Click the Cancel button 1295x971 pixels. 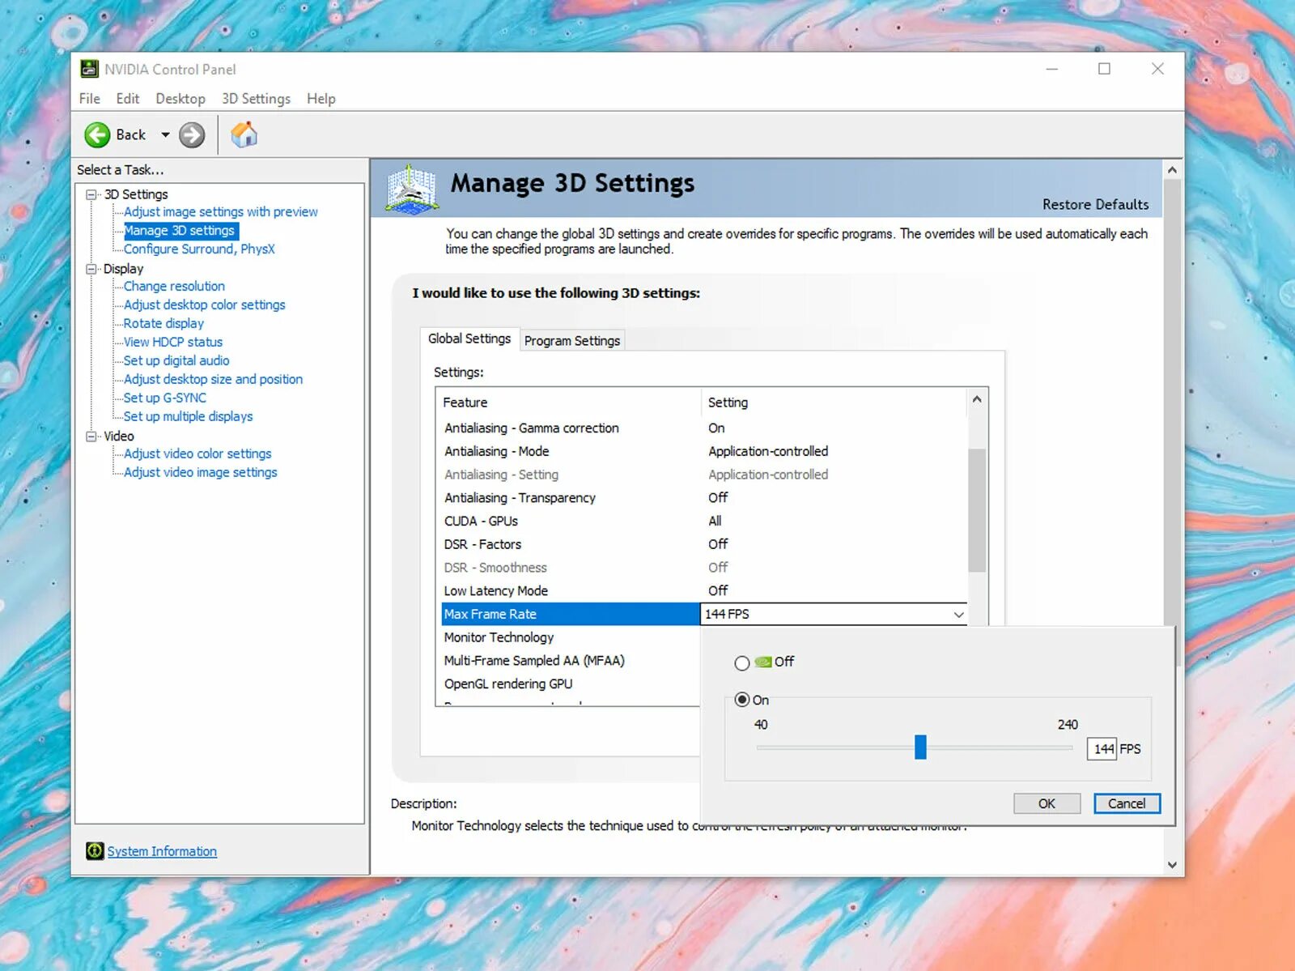(x=1127, y=803)
